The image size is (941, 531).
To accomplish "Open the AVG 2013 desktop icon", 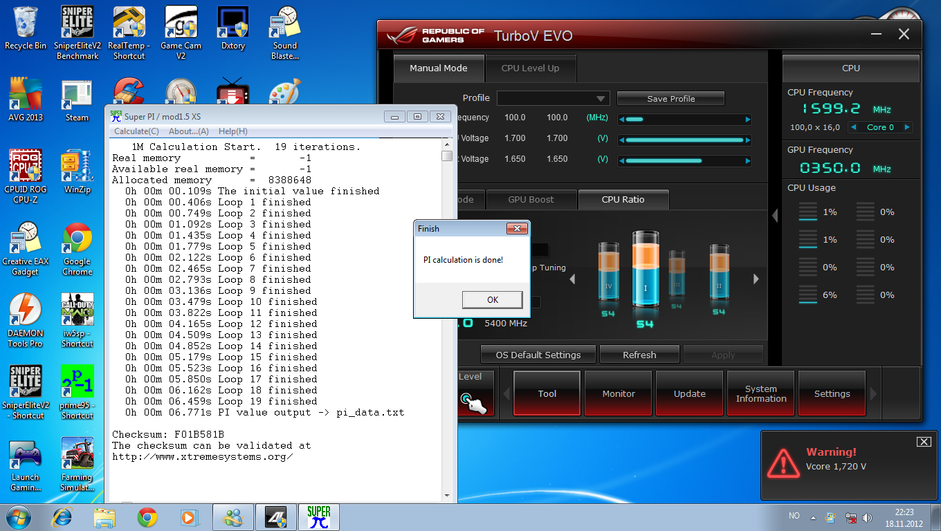I will pyautogui.click(x=26, y=100).
